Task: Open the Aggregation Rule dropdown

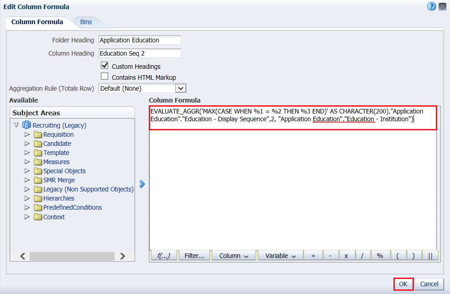Action: (x=181, y=88)
